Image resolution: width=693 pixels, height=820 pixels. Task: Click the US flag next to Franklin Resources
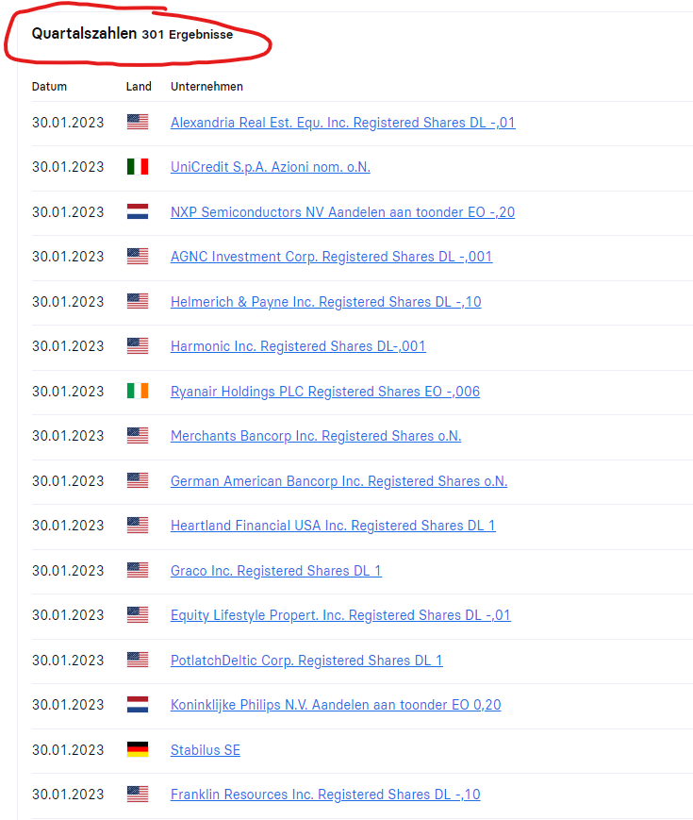[x=138, y=794]
